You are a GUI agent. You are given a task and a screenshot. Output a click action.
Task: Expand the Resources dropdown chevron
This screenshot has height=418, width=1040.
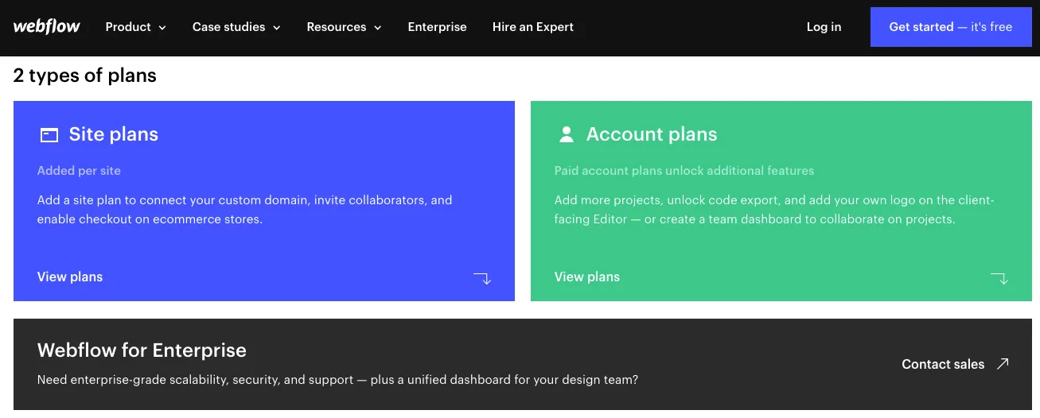pyautogui.click(x=378, y=28)
